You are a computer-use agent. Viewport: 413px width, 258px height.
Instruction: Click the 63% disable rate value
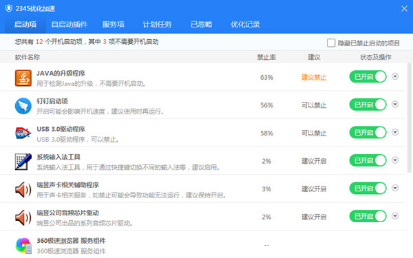coord(266,77)
